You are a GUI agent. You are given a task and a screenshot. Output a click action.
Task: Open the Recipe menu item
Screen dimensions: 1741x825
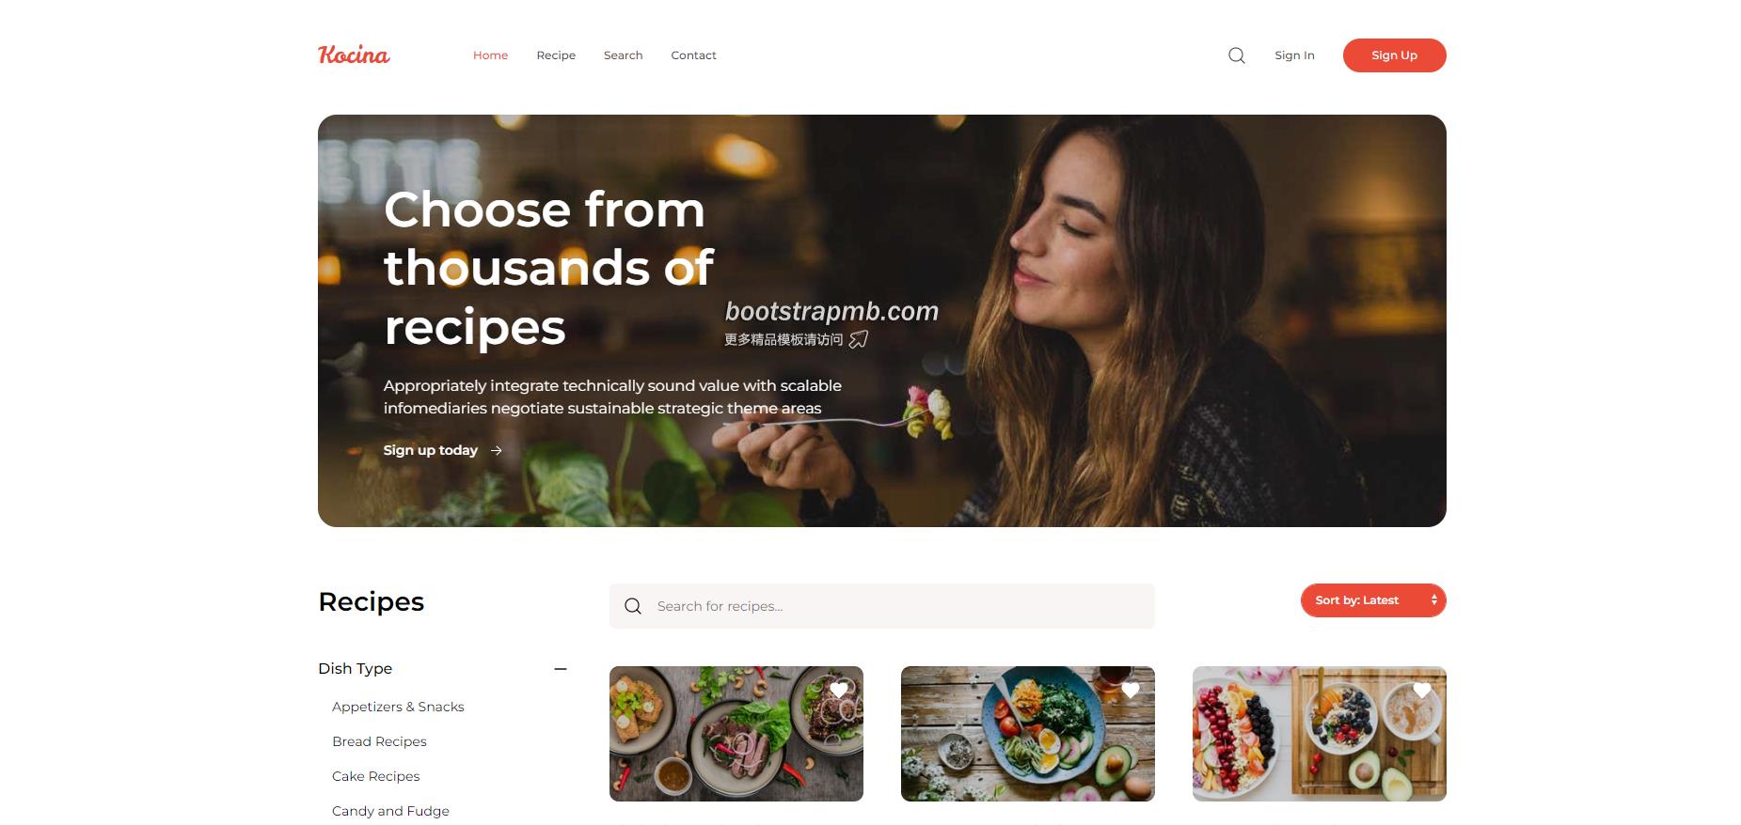(556, 55)
